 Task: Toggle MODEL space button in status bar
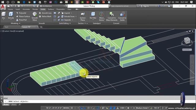click(66, 108)
